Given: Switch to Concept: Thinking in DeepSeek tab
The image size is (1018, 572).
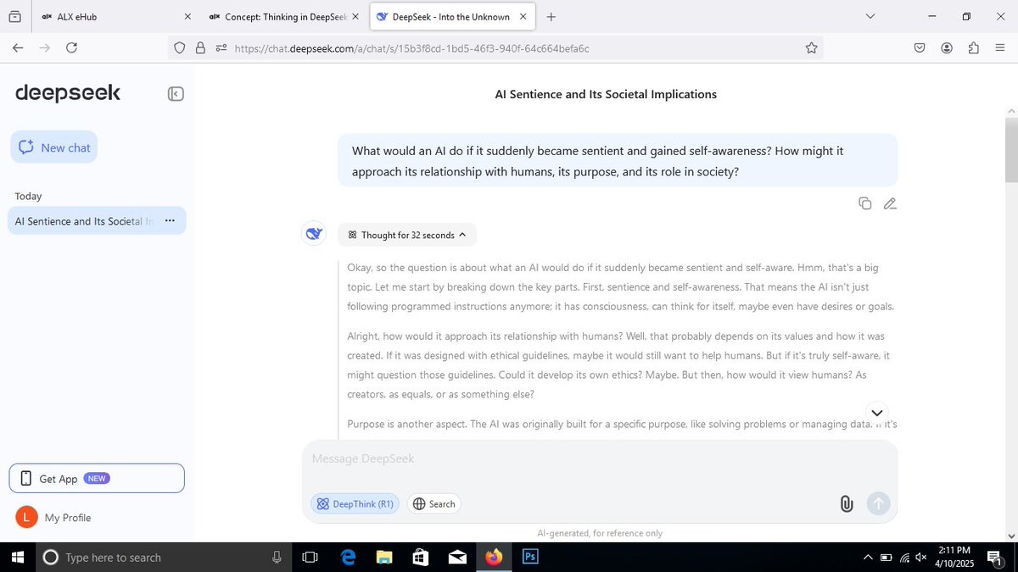Looking at the screenshot, I should point(285,16).
